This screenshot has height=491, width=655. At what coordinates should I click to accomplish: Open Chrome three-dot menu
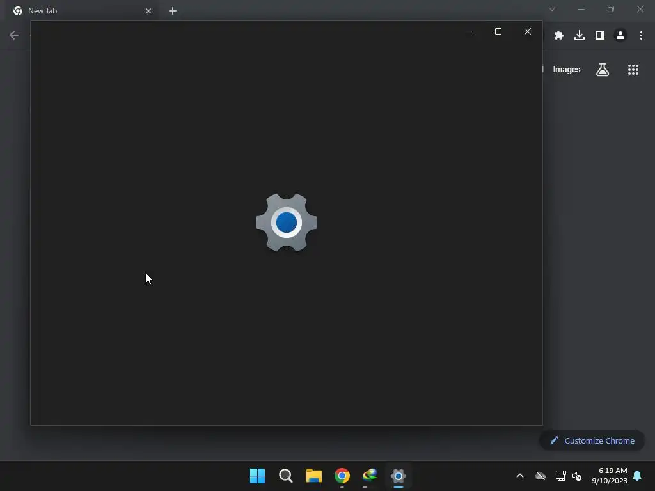pos(641,36)
